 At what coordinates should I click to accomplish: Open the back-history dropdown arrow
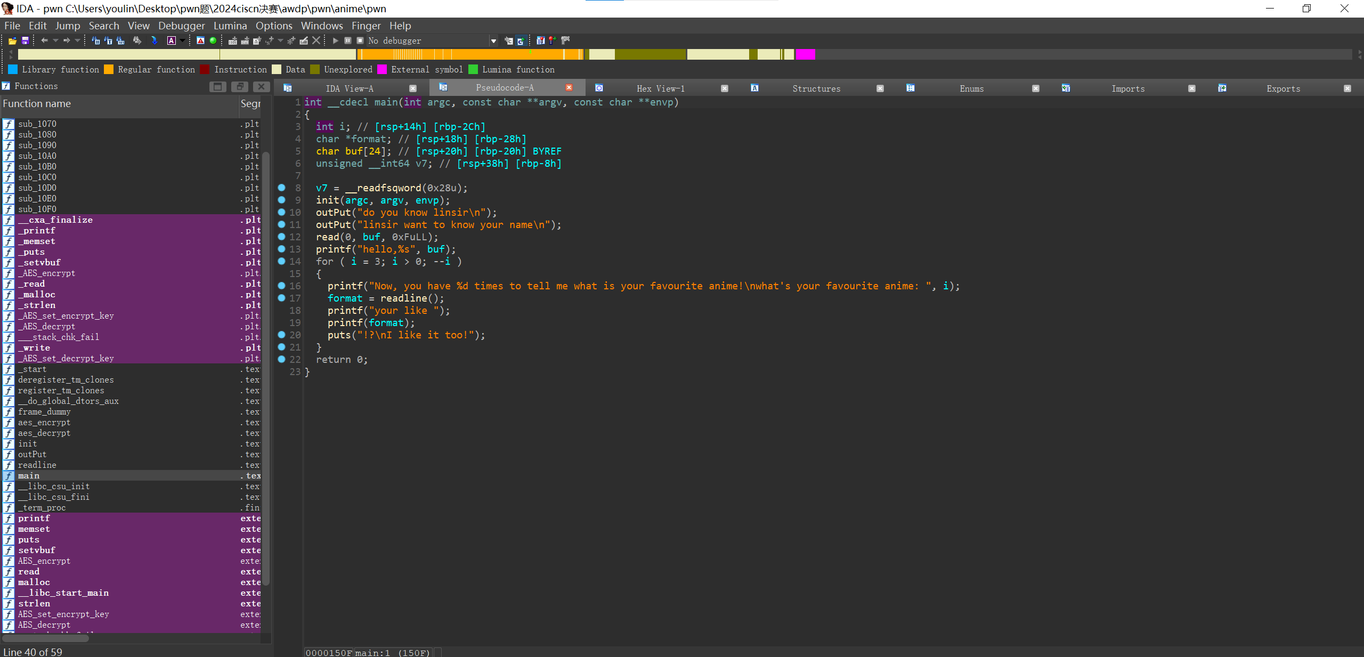[55, 40]
